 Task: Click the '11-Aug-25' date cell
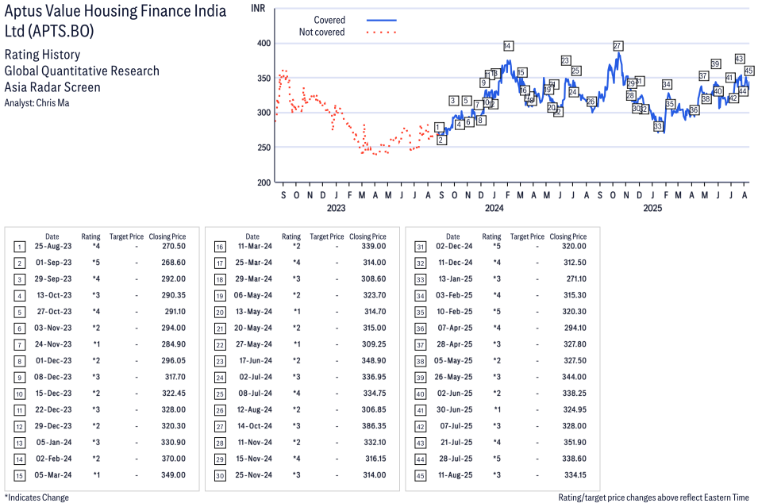[456, 475]
